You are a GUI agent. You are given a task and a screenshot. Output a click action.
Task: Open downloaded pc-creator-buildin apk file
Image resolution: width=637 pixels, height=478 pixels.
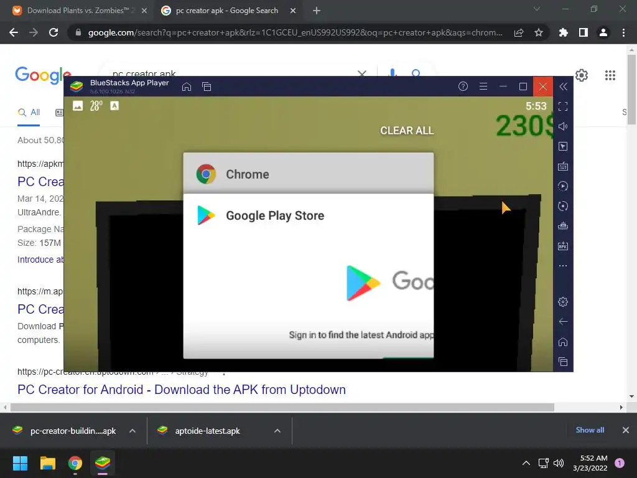(x=65, y=431)
